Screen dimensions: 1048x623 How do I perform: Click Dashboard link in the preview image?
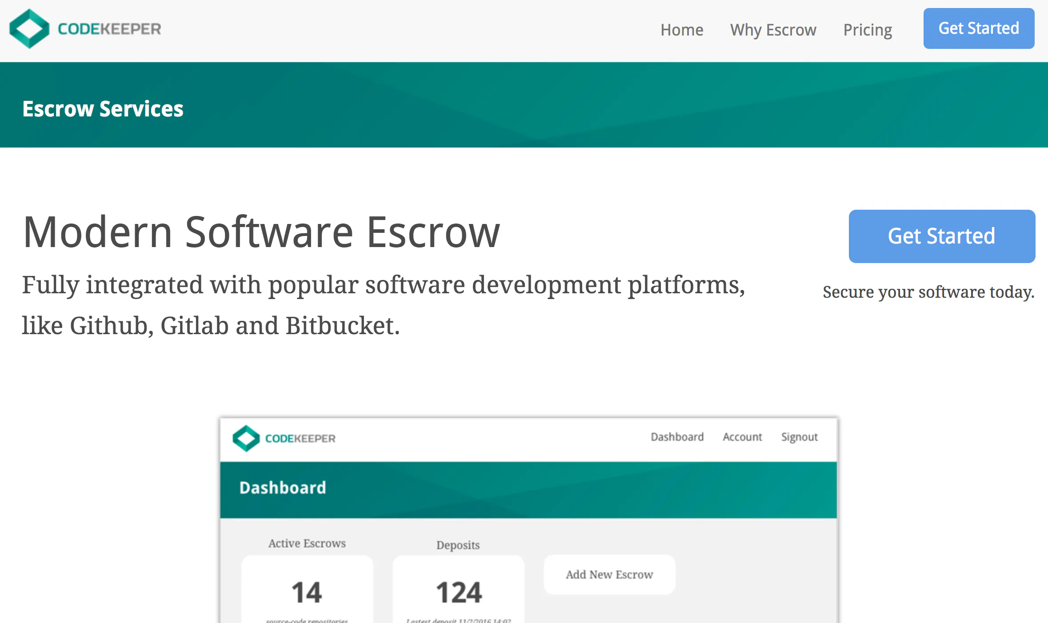[x=677, y=437]
